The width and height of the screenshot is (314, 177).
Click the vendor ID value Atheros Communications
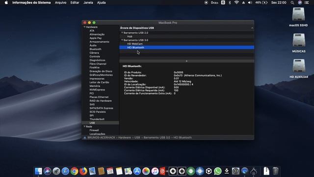[198, 75]
